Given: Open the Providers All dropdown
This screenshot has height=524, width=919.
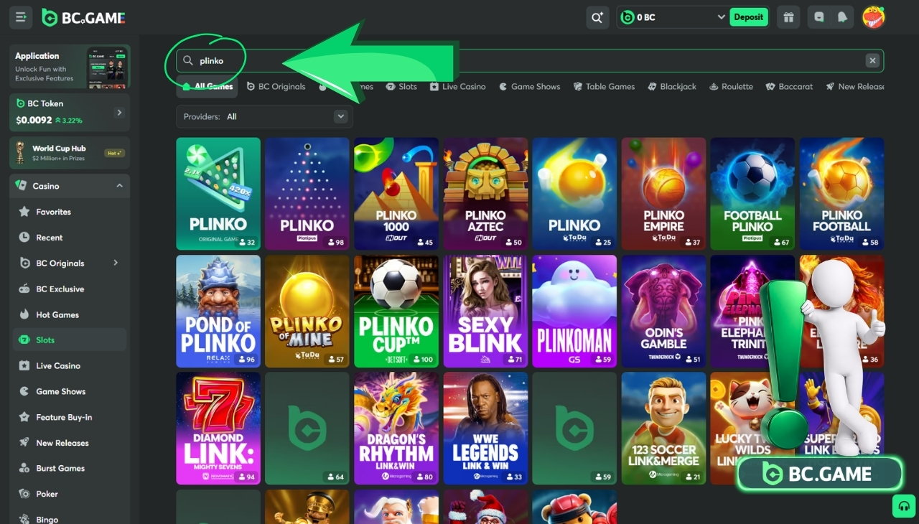Looking at the screenshot, I should click(x=264, y=116).
